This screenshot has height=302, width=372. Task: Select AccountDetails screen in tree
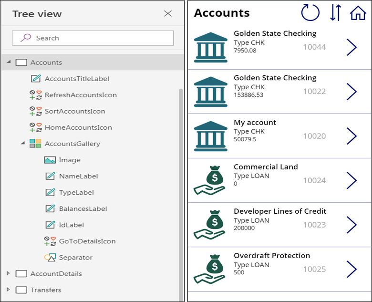56,274
